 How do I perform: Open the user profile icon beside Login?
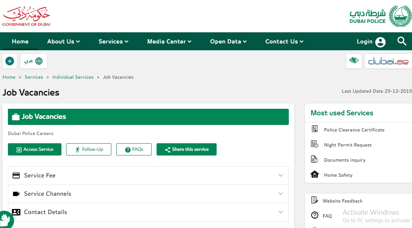[x=380, y=42]
